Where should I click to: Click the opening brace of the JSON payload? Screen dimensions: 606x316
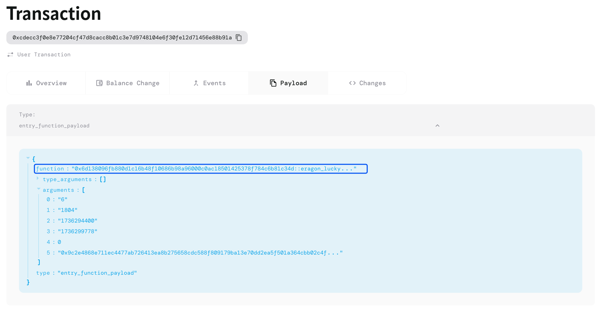click(34, 159)
